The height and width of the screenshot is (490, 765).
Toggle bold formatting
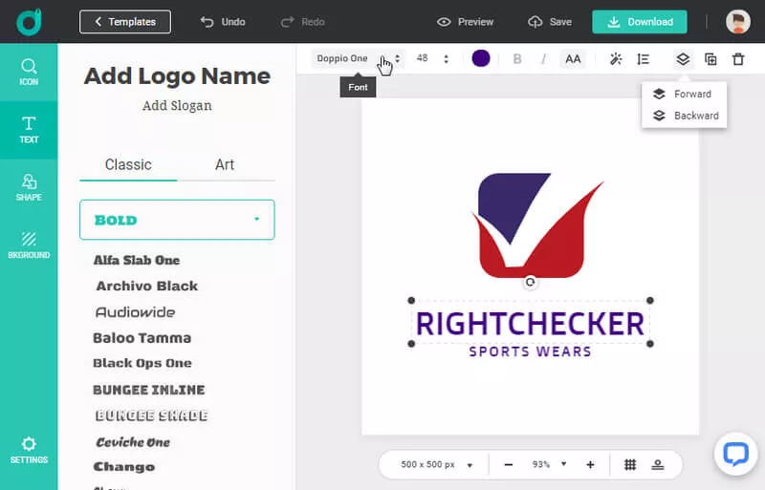[x=517, y=59]
